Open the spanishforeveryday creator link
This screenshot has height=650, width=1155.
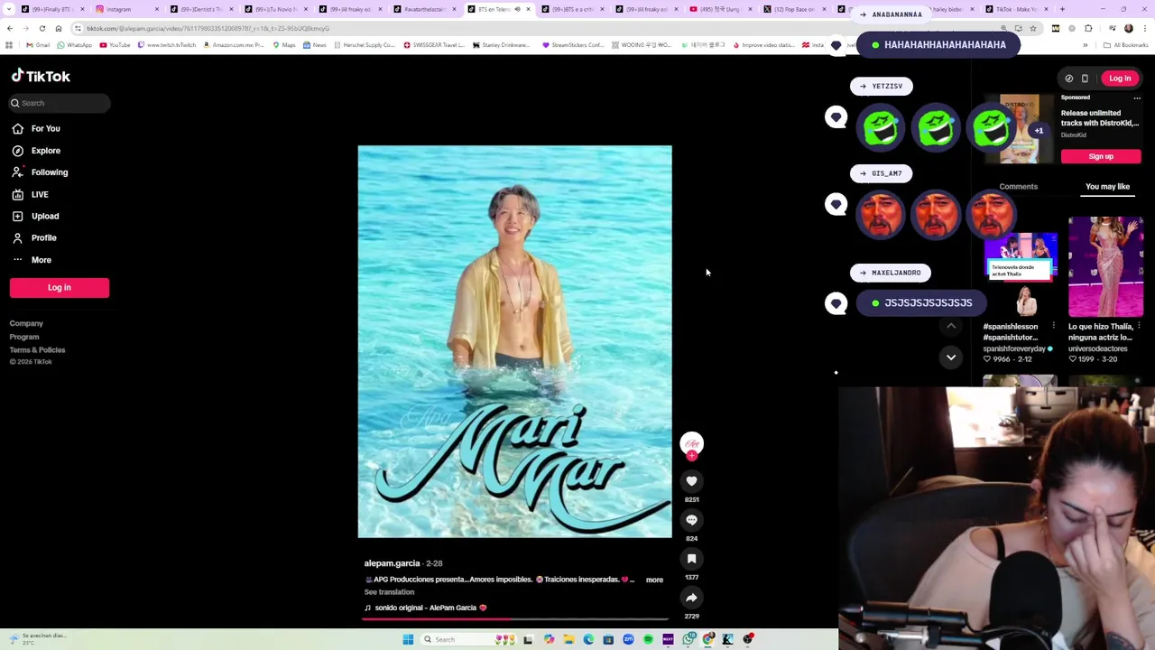point(1014,348)
